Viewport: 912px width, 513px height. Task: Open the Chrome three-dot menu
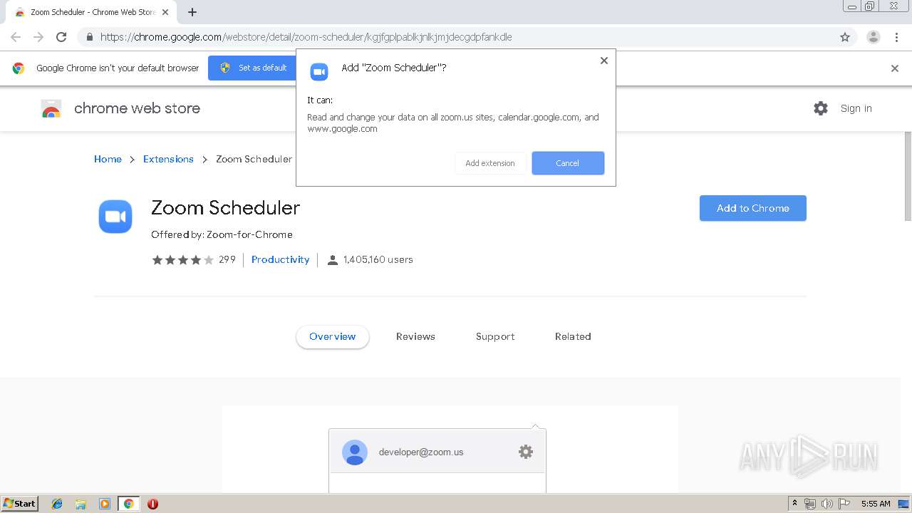pyautogui.click(x=896, y=37)
